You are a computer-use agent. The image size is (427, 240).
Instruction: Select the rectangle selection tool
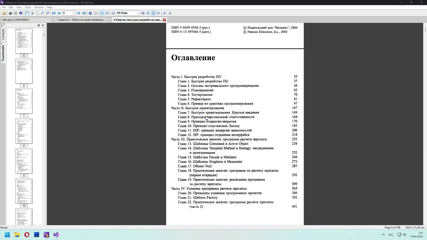tap(37, 13)
